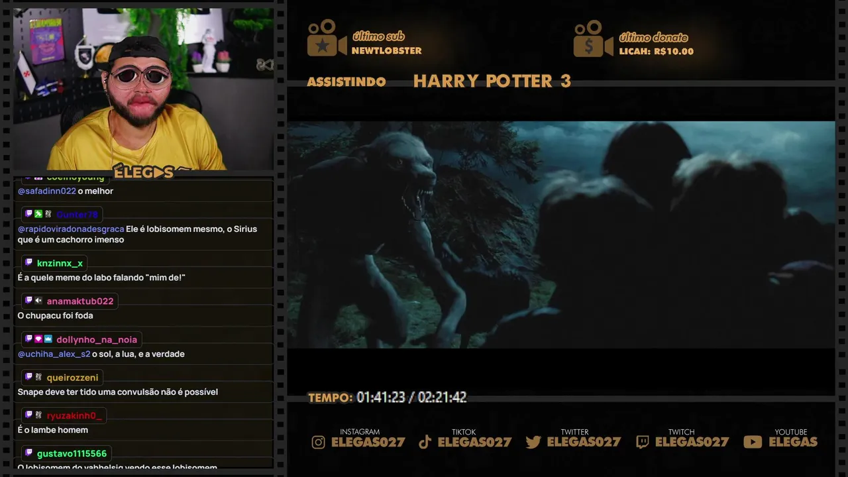Click the message "O chupacu foi foda"
848x477 pixels.
coord(55,316)
